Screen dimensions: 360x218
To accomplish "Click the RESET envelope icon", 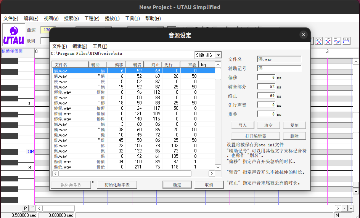I will point(346,41).
